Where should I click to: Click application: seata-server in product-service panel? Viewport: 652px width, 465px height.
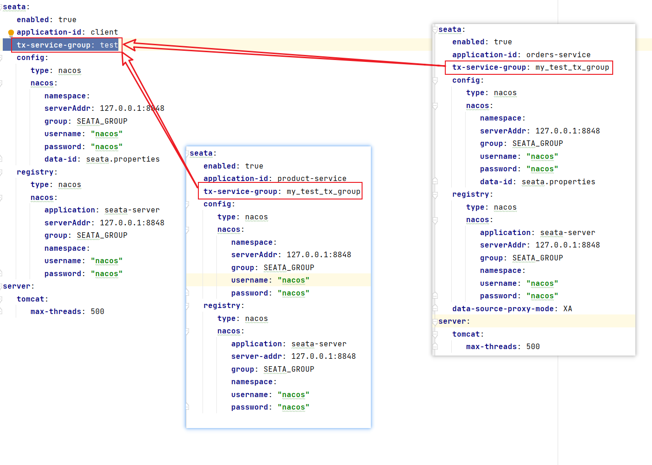point(289,344)
